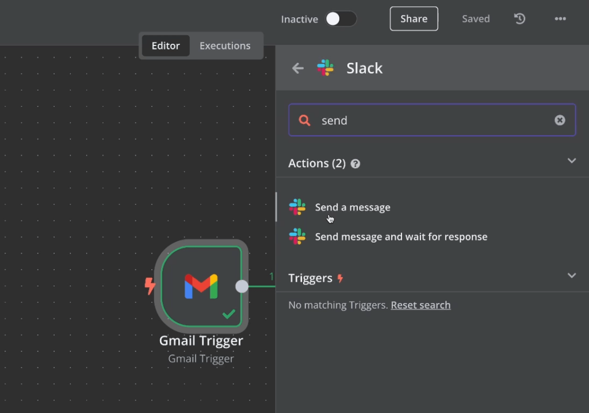Click the Gmail trigger lightning bolt icon
This screenshot has height=413, width=589.
150,286
